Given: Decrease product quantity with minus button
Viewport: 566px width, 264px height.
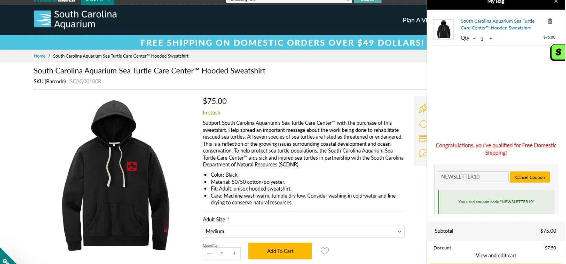Looking at the screenshot, I should [x=209, y=253].
